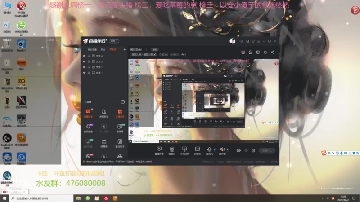Viewport: 360px width, 202px height.
Task: Lock the 文本 2 layer
Action: pyautogui.click(x=89, y=61)
